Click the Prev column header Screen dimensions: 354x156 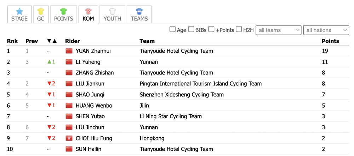coord(32,41)
